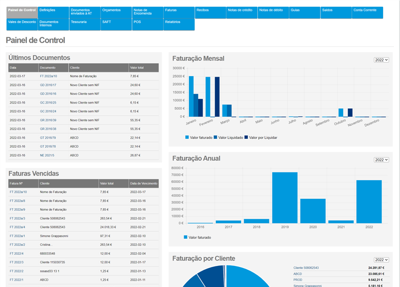Go to the Tesouraria tab
The width and height of the screenshot is (400, 287).
[85, 25]
